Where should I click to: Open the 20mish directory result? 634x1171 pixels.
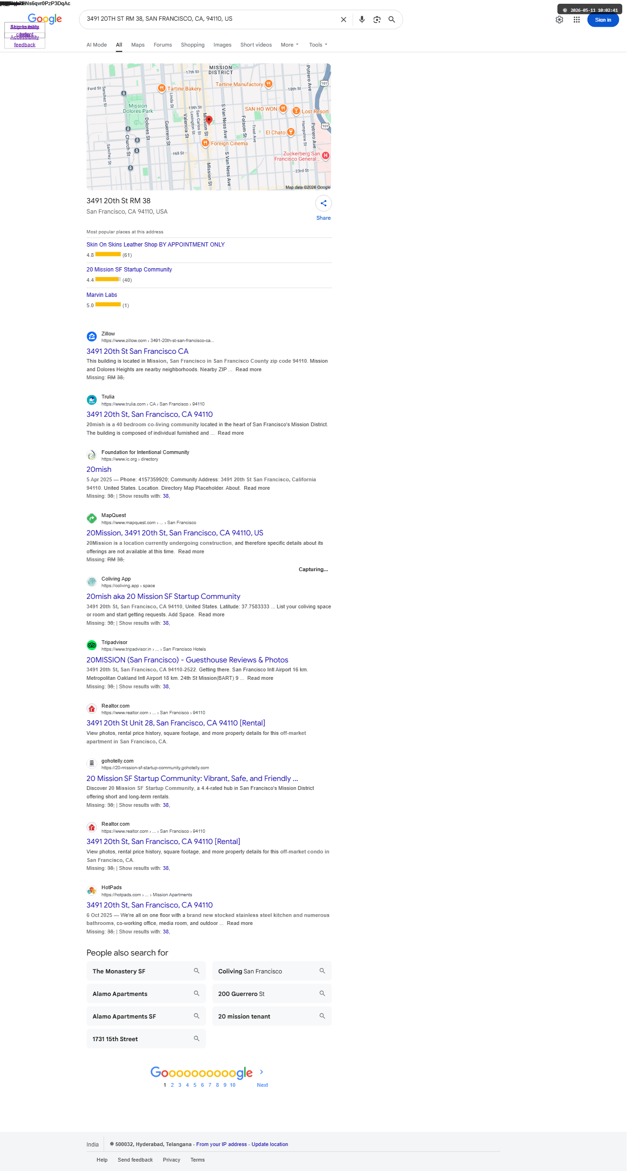pyautogui.click(x=99, y=470)
